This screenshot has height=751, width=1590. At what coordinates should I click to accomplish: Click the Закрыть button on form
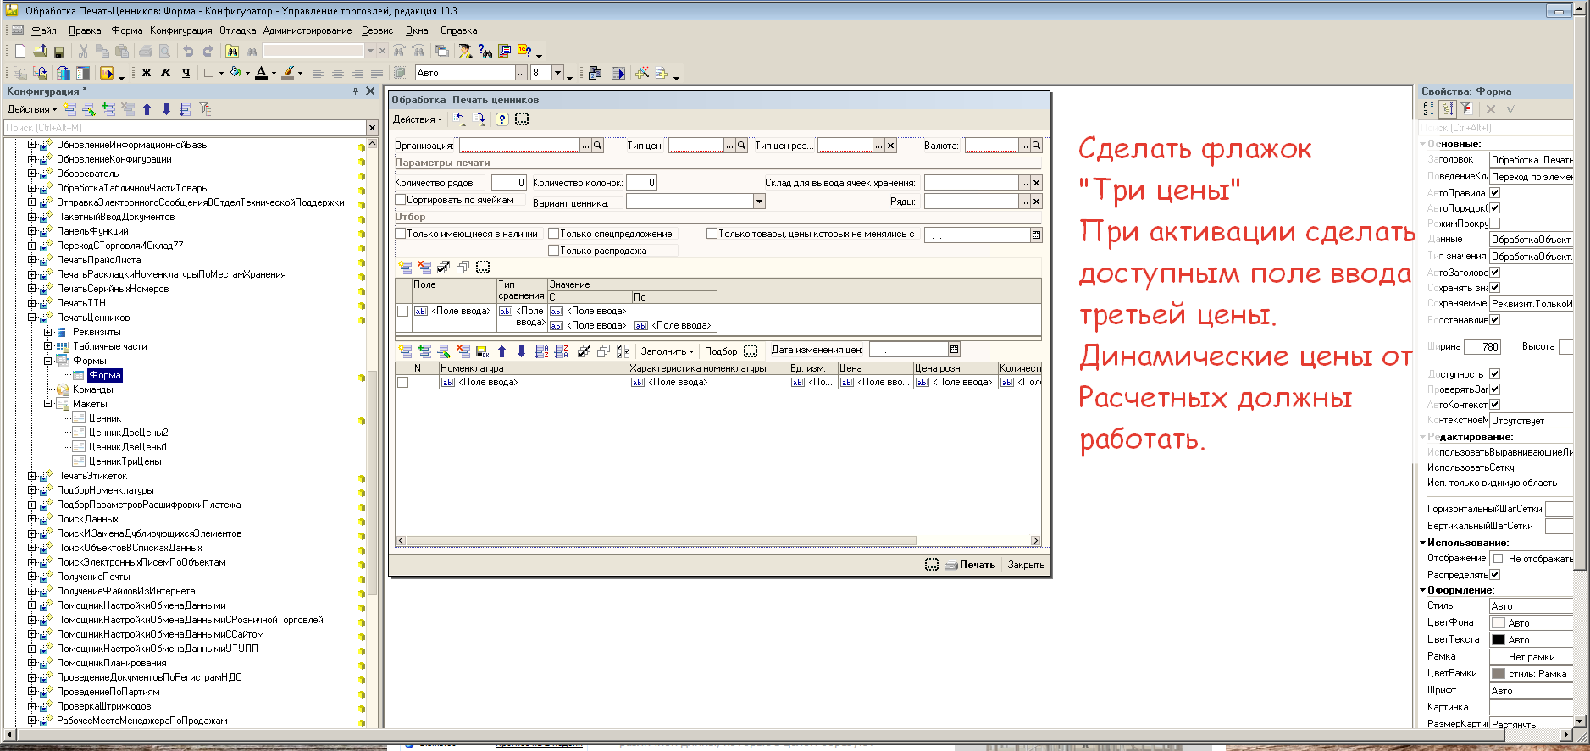(x=1025, y=565)
